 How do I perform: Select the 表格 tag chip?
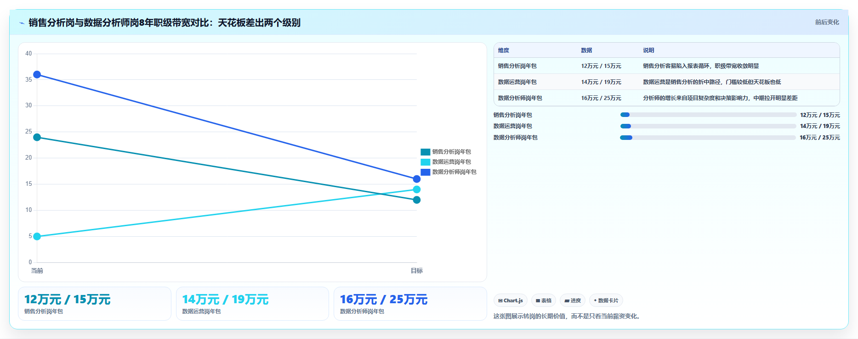pos(543,300)
